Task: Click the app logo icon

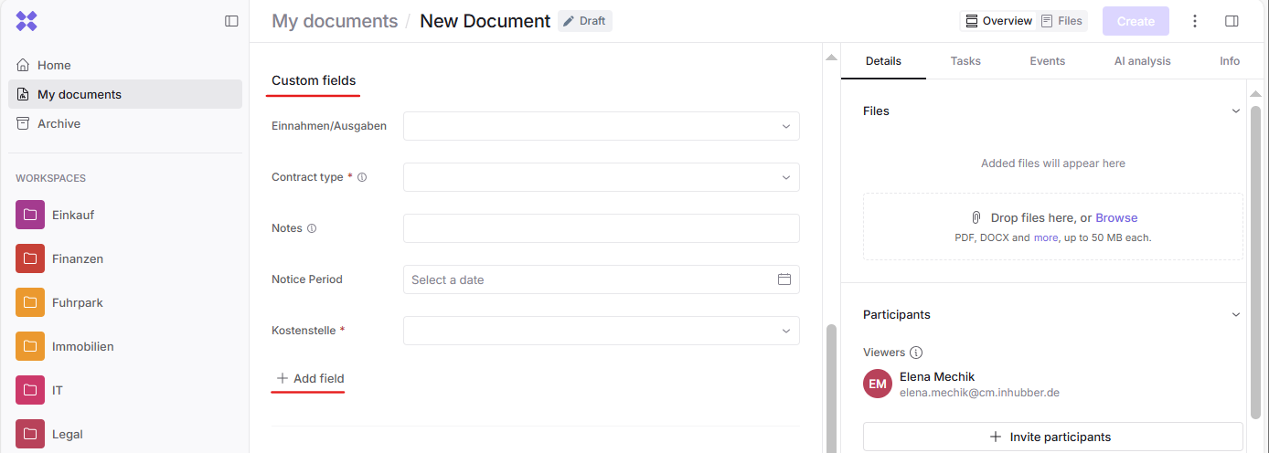Action: pyautogui.click(x=27, y=21)
